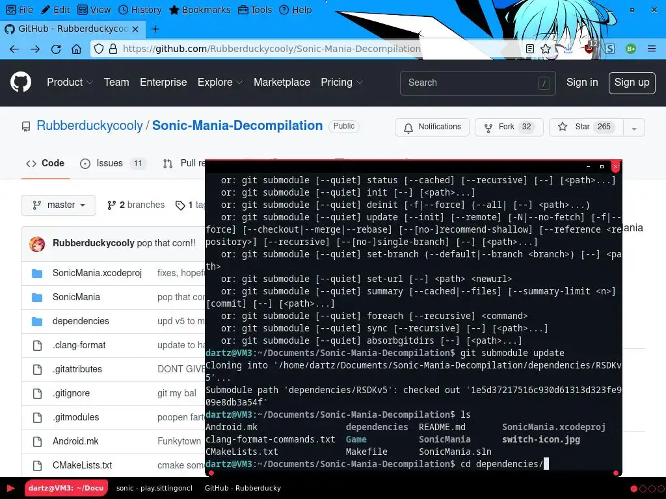Viewport: 666px width, 499px height.
Task: Open the uBlock extension icon showing 12
Action: point(590,48)
